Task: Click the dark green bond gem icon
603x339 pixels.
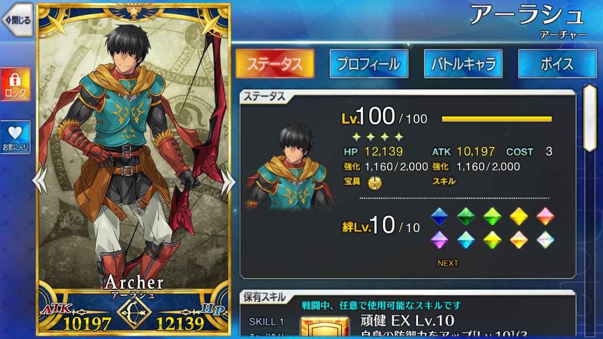Action: coord(466,216)
